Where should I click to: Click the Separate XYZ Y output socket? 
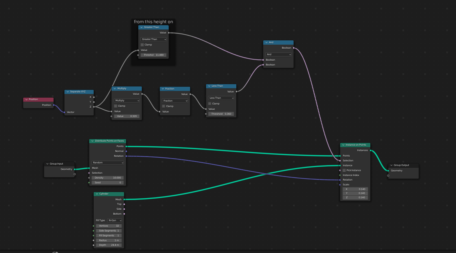(94, 102)
